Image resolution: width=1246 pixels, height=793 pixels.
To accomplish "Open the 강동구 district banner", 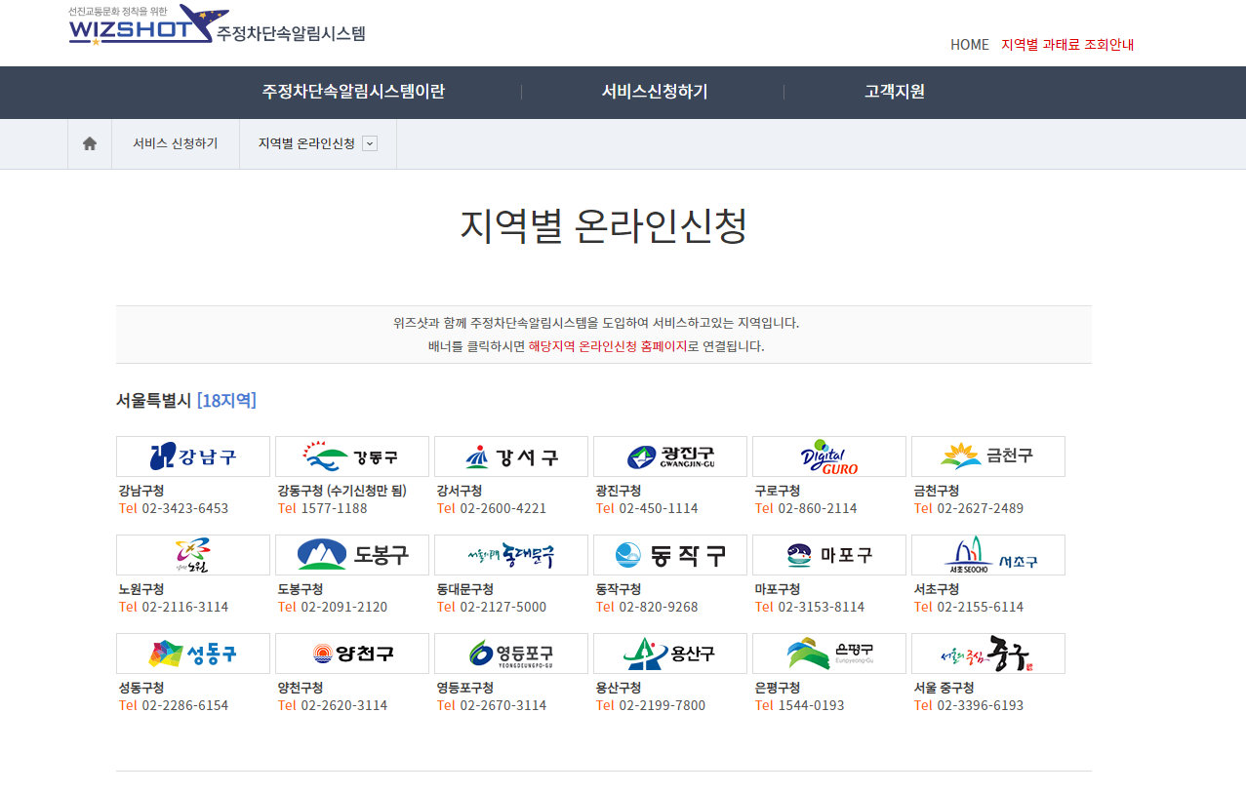I will coord(352,456).
